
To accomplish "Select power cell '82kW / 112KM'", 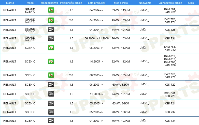I will coord(121,61).
